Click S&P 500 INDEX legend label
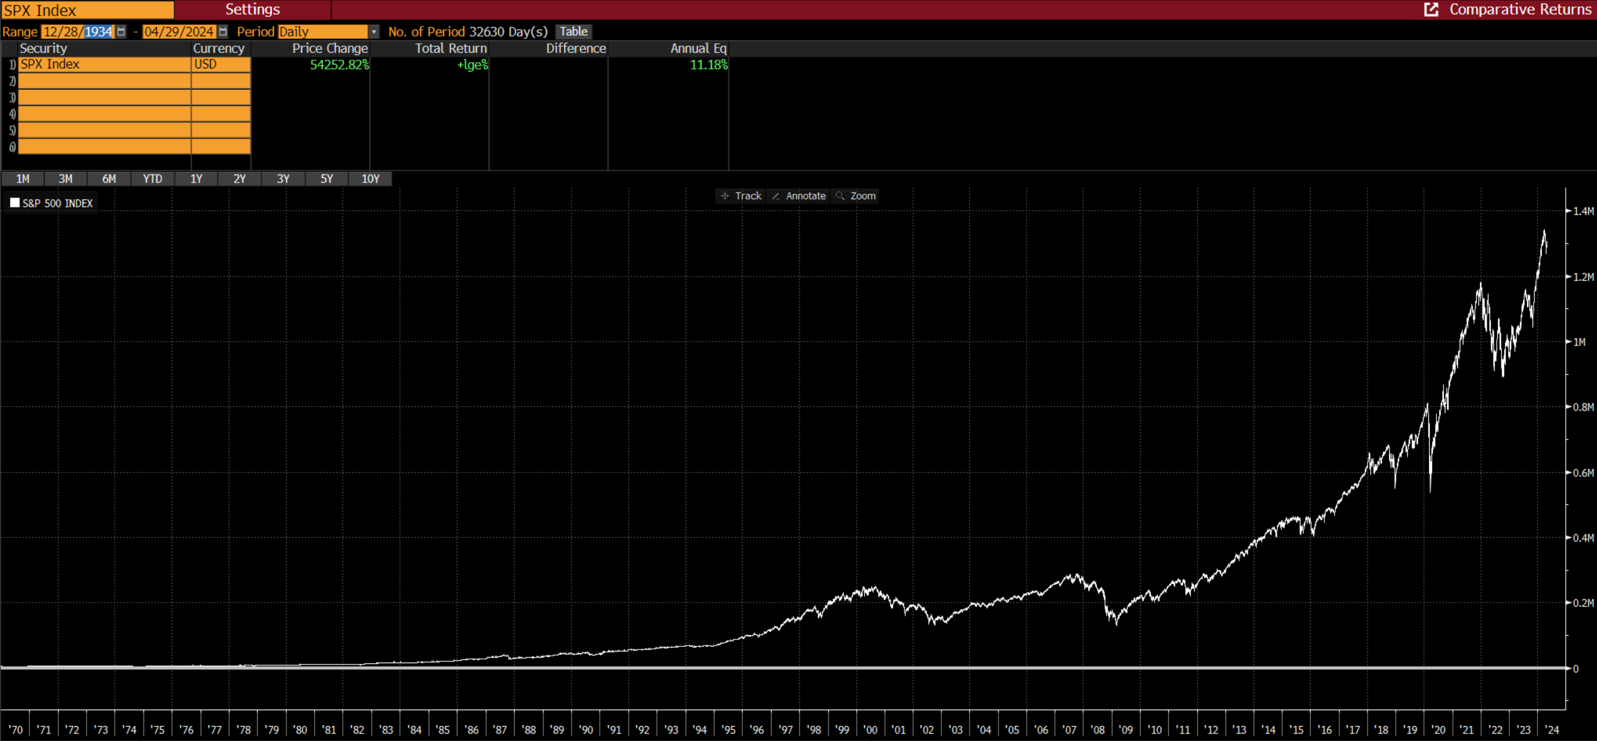 point(58,203)
